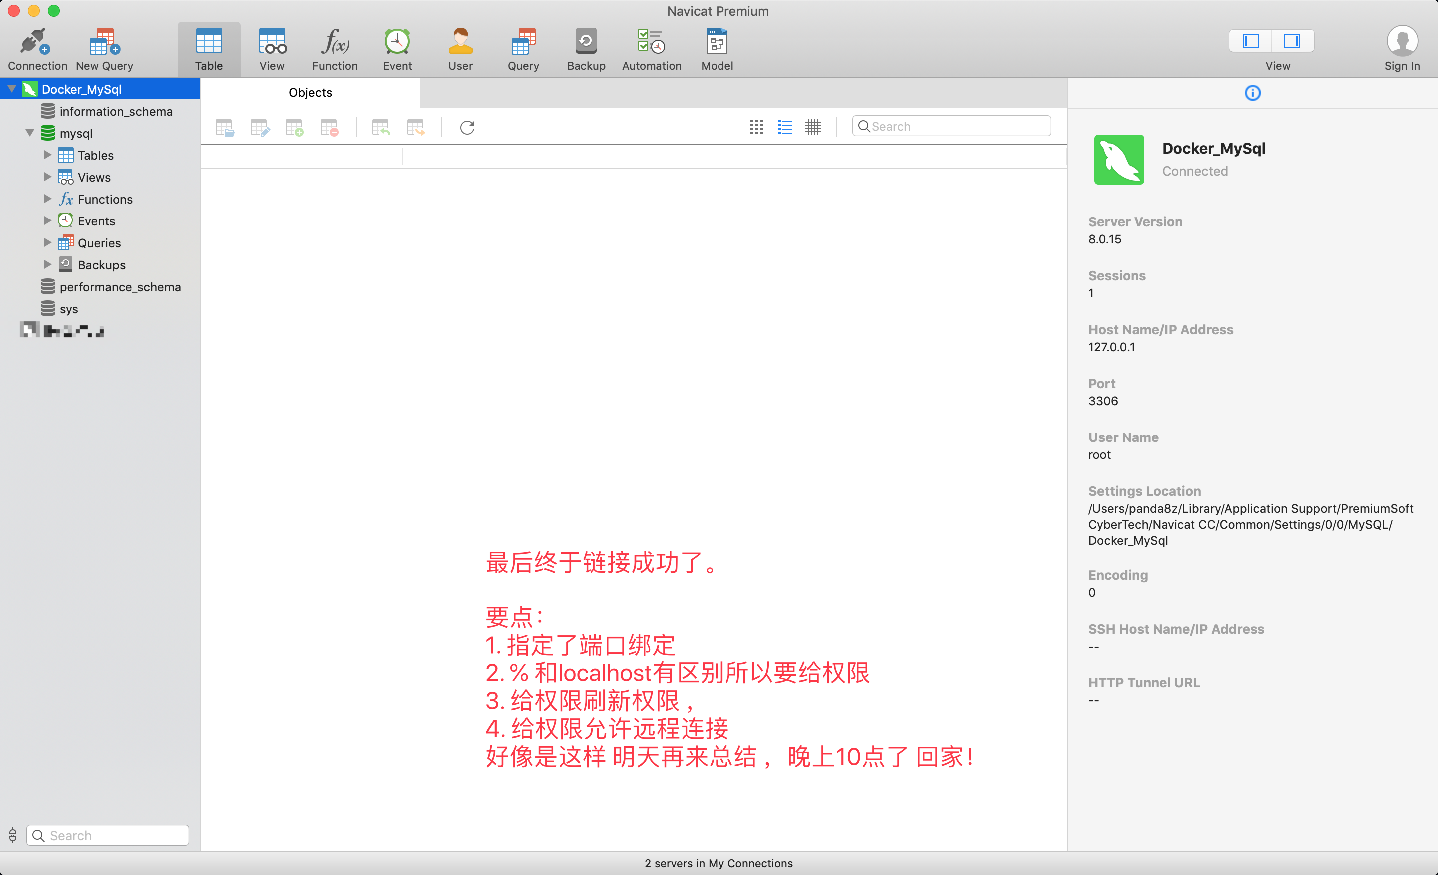Open the Backup toolbar button
Screen dimensions: 1438x875
click(586, 49)
